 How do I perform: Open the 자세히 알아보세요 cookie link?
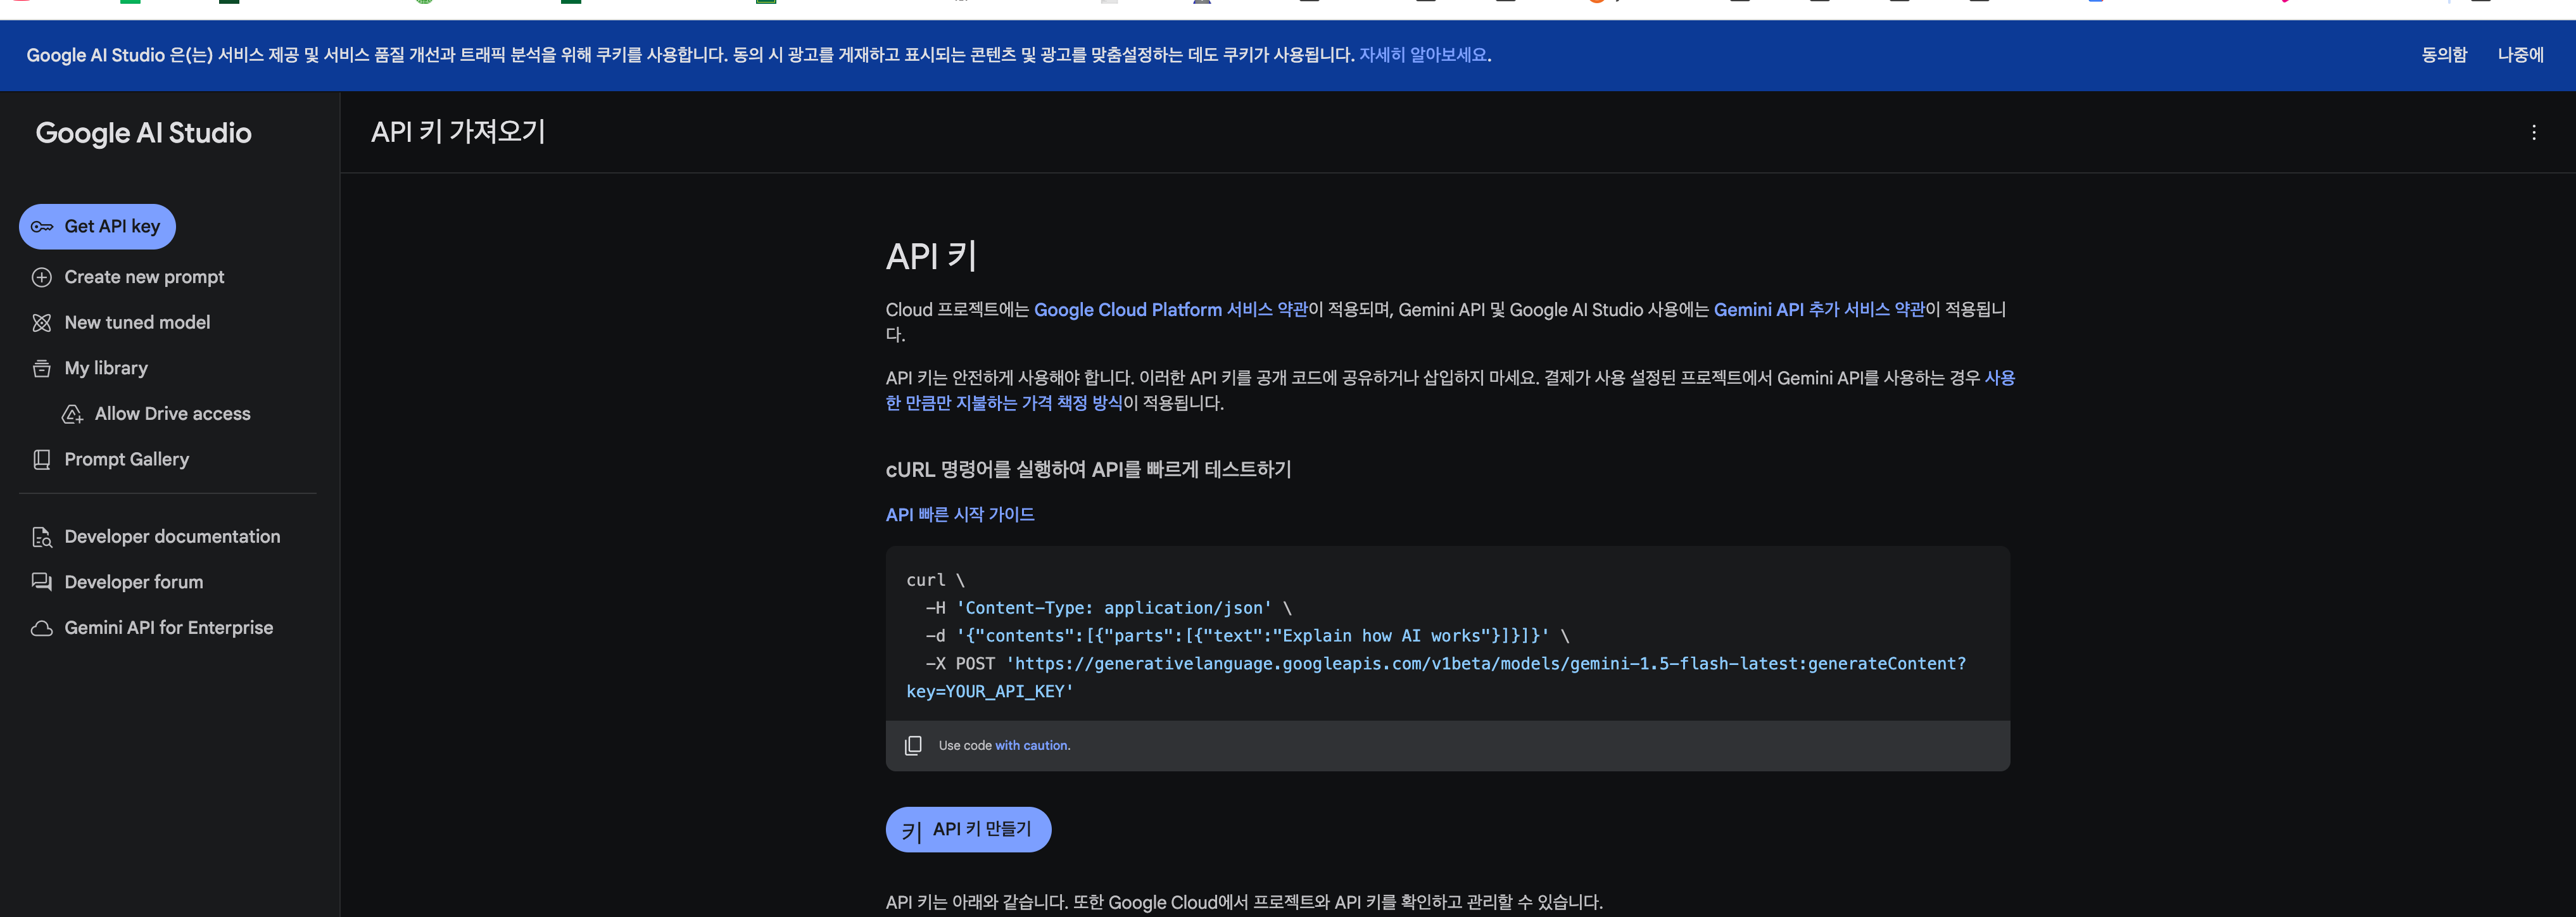click(x=1422, y=55)
